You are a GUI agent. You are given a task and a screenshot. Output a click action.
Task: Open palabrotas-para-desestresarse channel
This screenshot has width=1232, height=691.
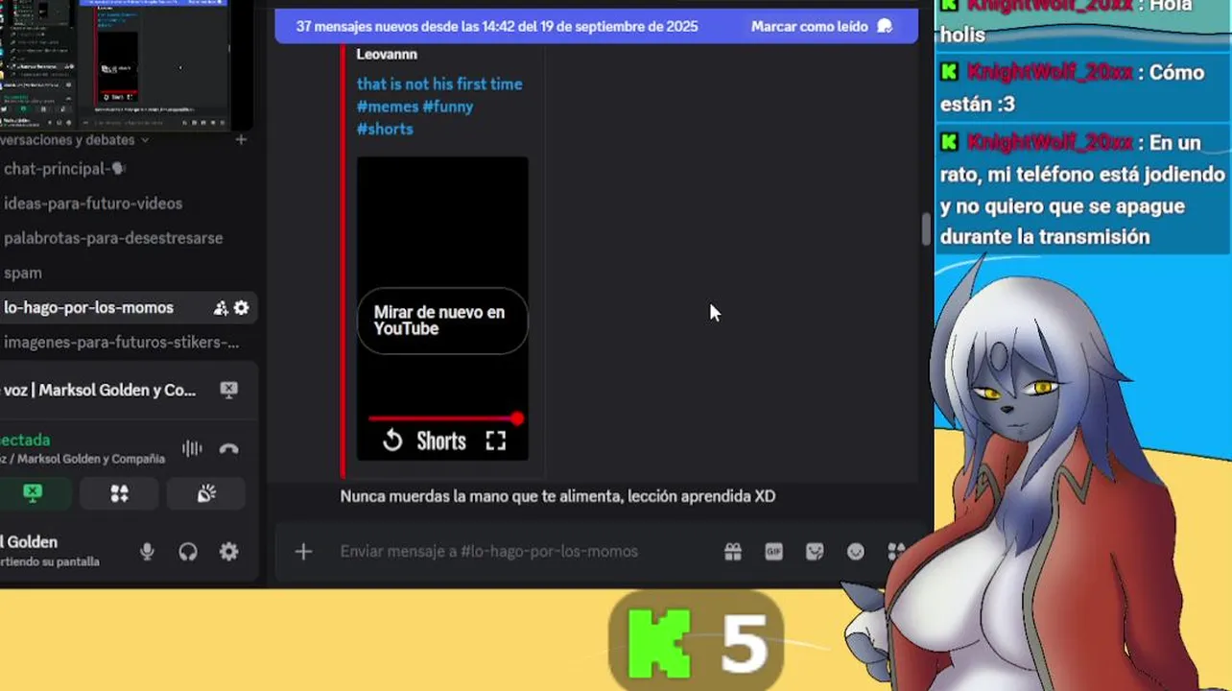[113, 238]
